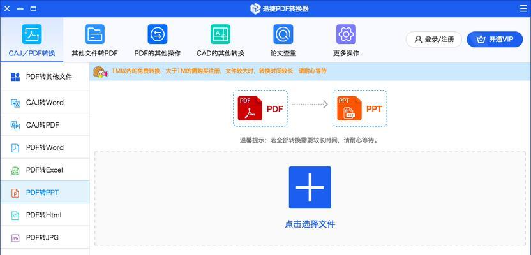The width and height of the screenshot is (531, 255).
Task: Click the PDF转JPG sidebar icon
Action: tap(15, 238)
